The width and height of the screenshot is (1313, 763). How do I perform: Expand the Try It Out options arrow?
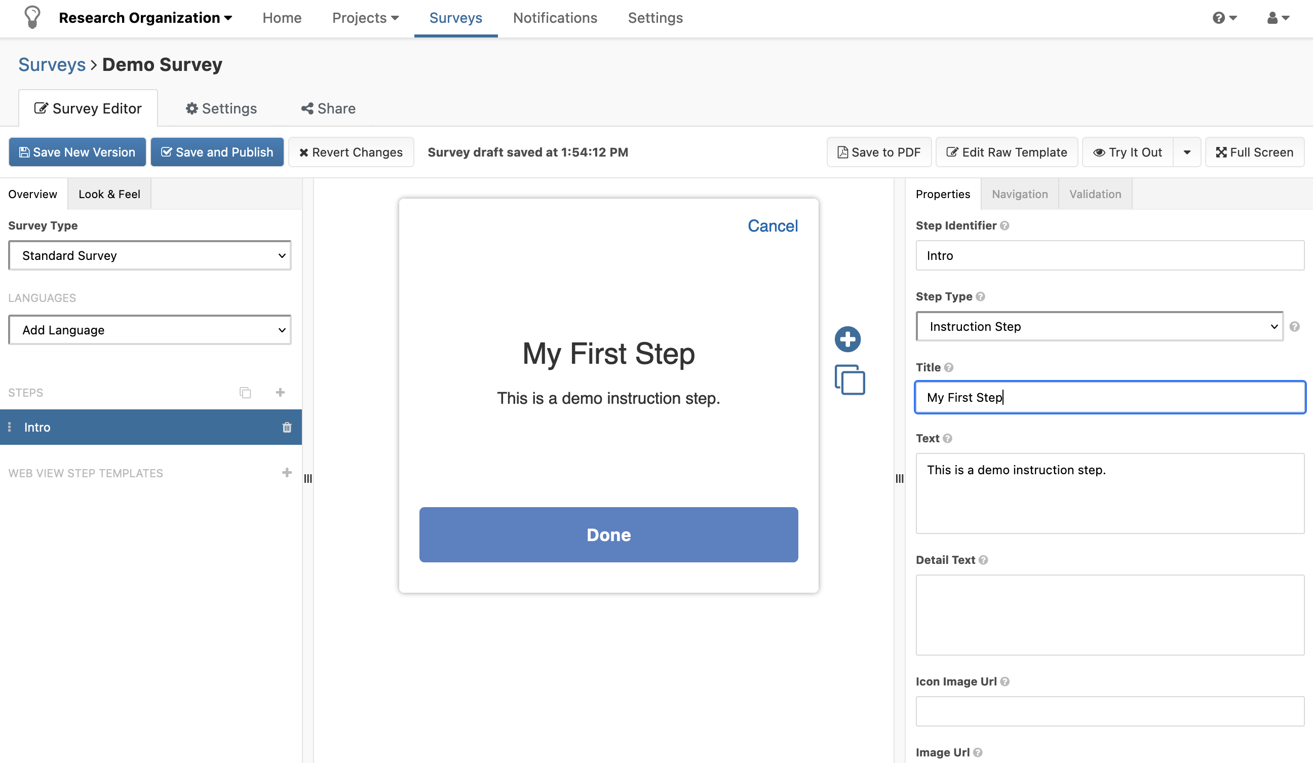(1187, 152)
